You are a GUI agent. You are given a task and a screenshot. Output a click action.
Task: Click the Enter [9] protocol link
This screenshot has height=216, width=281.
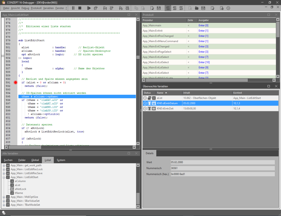point(203,68)
